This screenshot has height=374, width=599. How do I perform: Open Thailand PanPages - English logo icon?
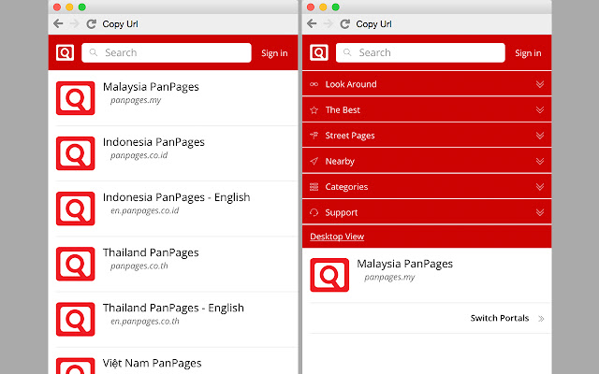point(75,320)
